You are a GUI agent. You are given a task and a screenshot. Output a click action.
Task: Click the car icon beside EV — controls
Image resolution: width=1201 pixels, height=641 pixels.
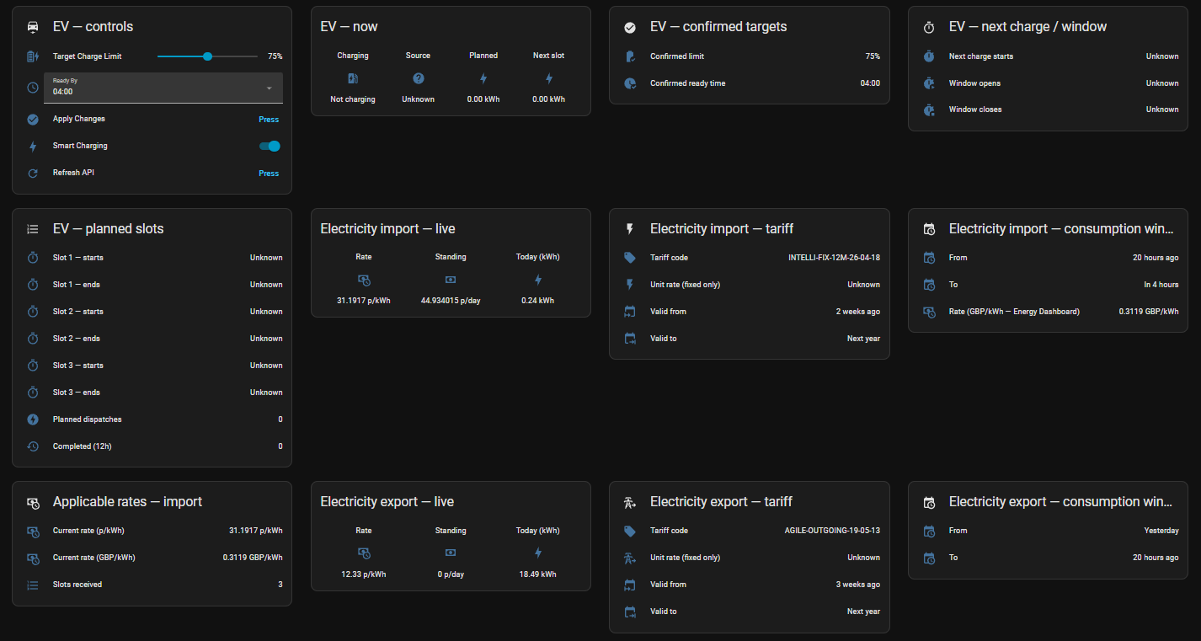click(x=33, y=27)
